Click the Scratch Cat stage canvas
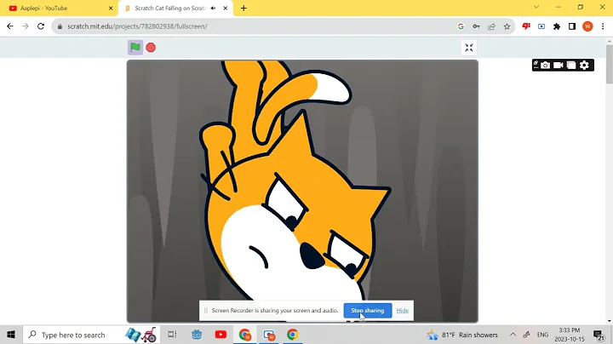This screenshot has height=344, width=613. 302,191
